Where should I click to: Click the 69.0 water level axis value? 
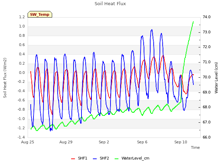tap(206, 92)
